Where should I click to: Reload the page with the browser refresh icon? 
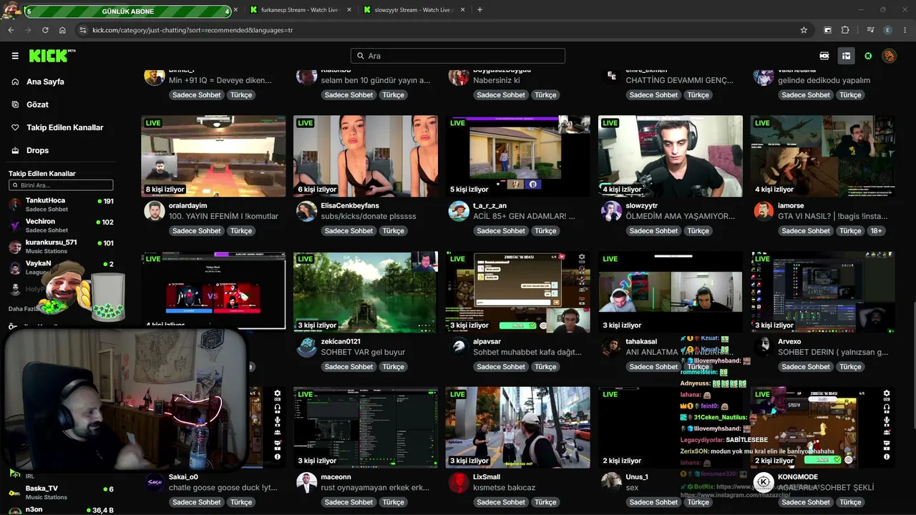(x=45, y=30)
